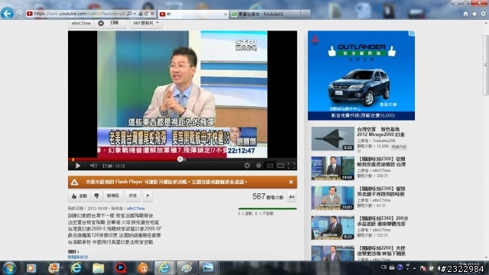Click the security lock icon in address bar
This screenshot has height=275, width=489.
pyautogui.click(x=141, y=14)
